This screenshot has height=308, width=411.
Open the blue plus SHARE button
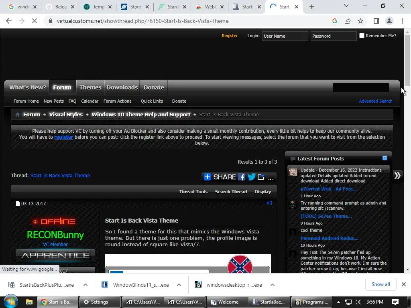220,177
